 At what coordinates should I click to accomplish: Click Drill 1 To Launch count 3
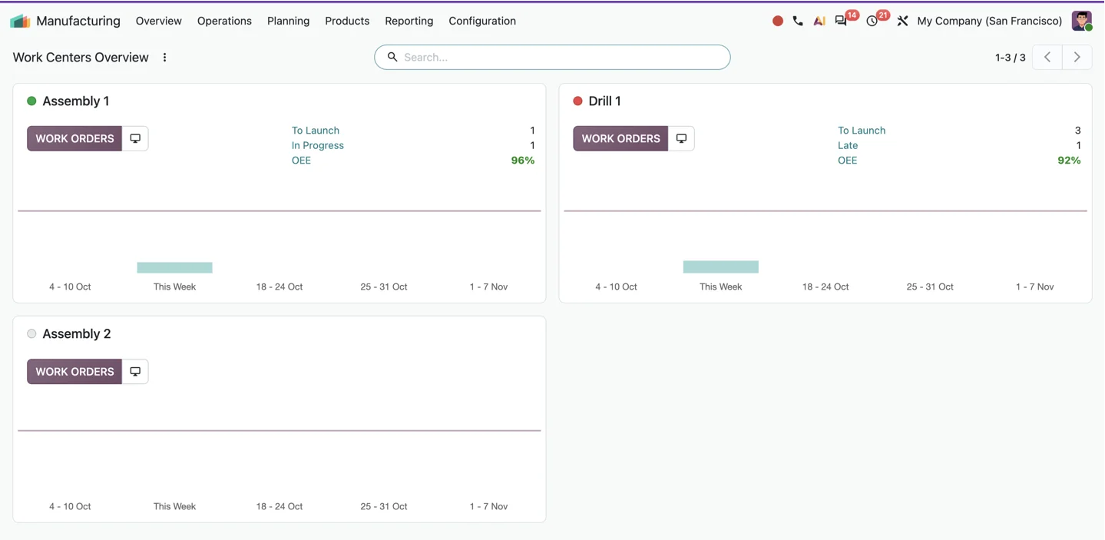(x=1077, y=131)
